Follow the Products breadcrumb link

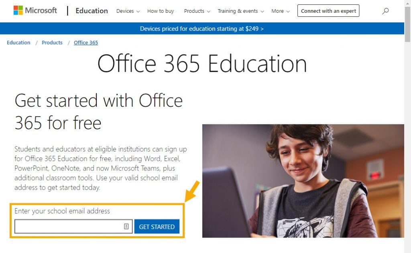point(52,43)
